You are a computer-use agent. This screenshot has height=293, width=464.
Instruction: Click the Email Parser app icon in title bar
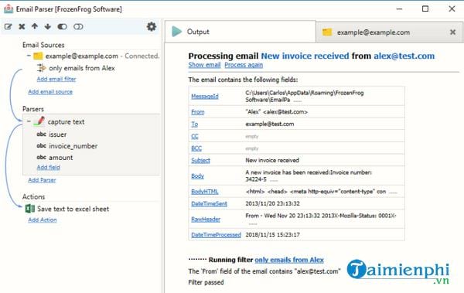(9, 9)
